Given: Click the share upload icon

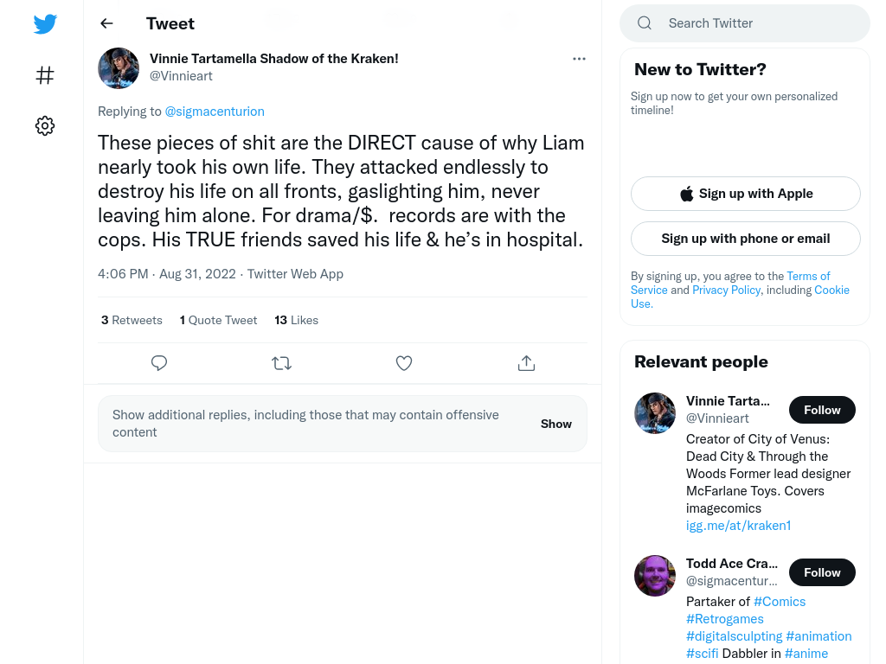Looking at the screenshot, I should [526, 363].
